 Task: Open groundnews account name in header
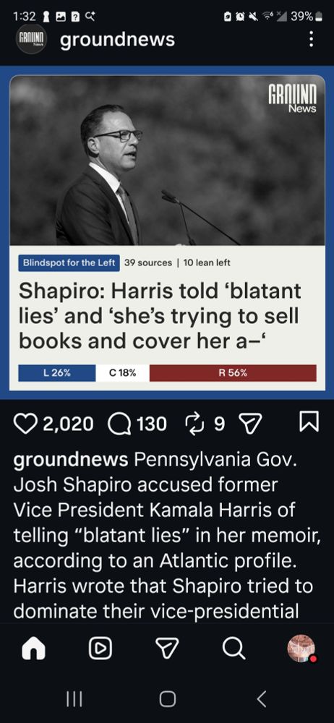118,39
